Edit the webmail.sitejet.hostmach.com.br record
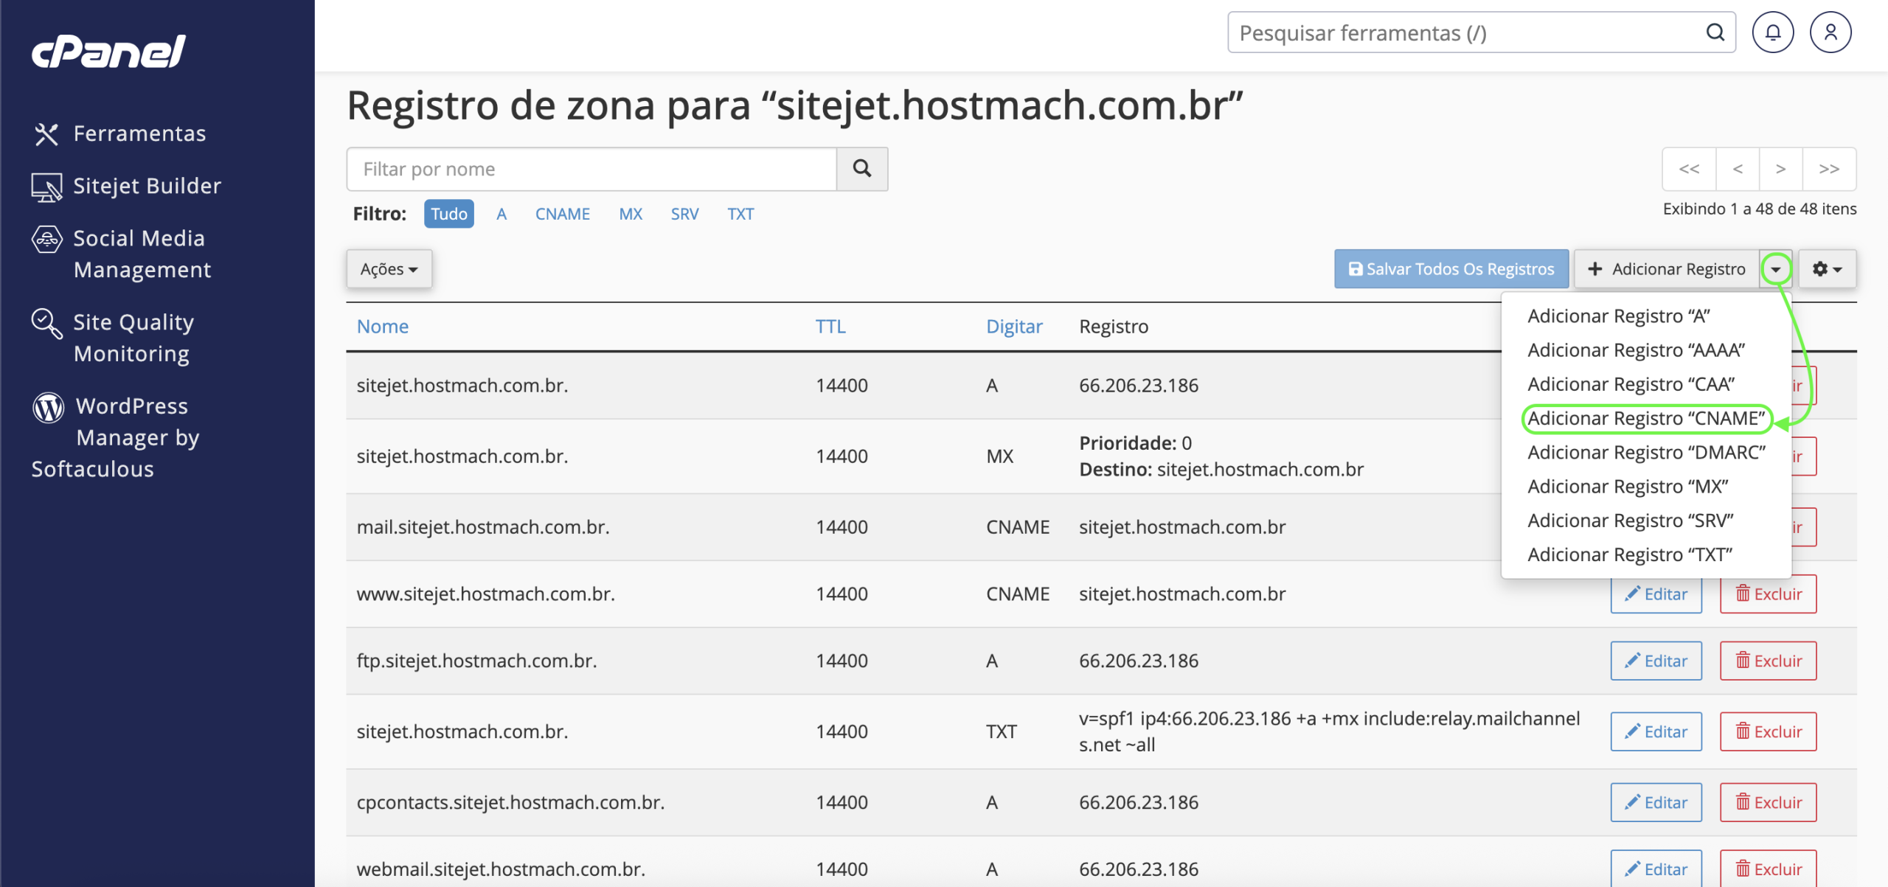The width and height of the screenshot is (1888, 887). pos(1656,869)
